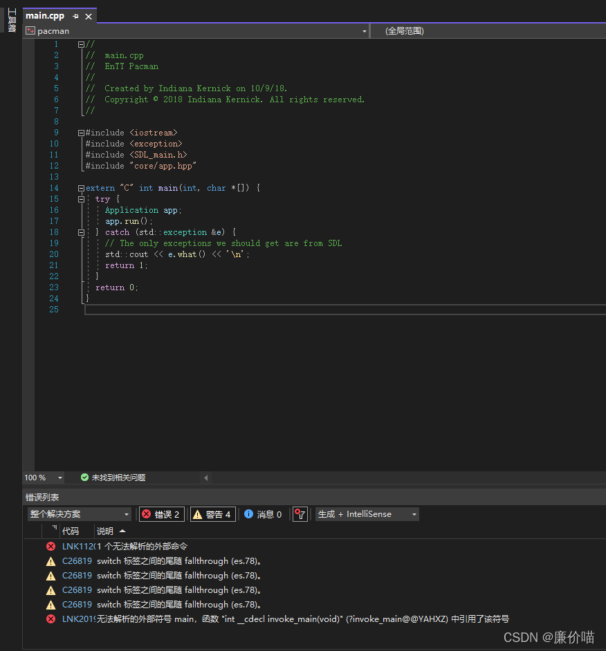The height and width of the screenshot is (651, 606).
Task: Select the LNK1120 error icon row
Action: [50, 547]
